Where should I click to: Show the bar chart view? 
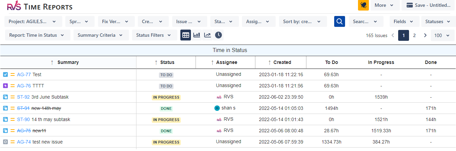click(196, 35)
